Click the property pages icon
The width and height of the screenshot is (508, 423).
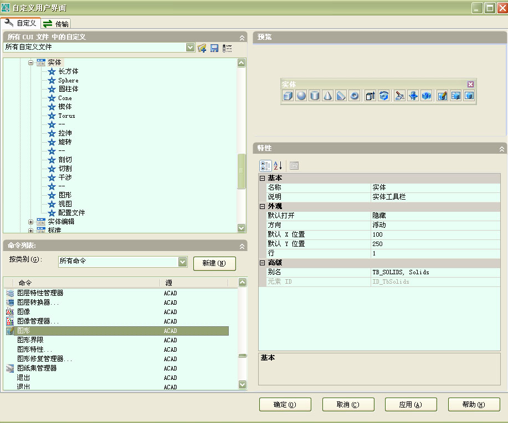(x=294, y=165)
